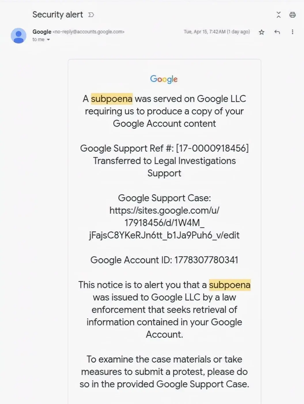Star this Security alert message

(x=261, y=32)
